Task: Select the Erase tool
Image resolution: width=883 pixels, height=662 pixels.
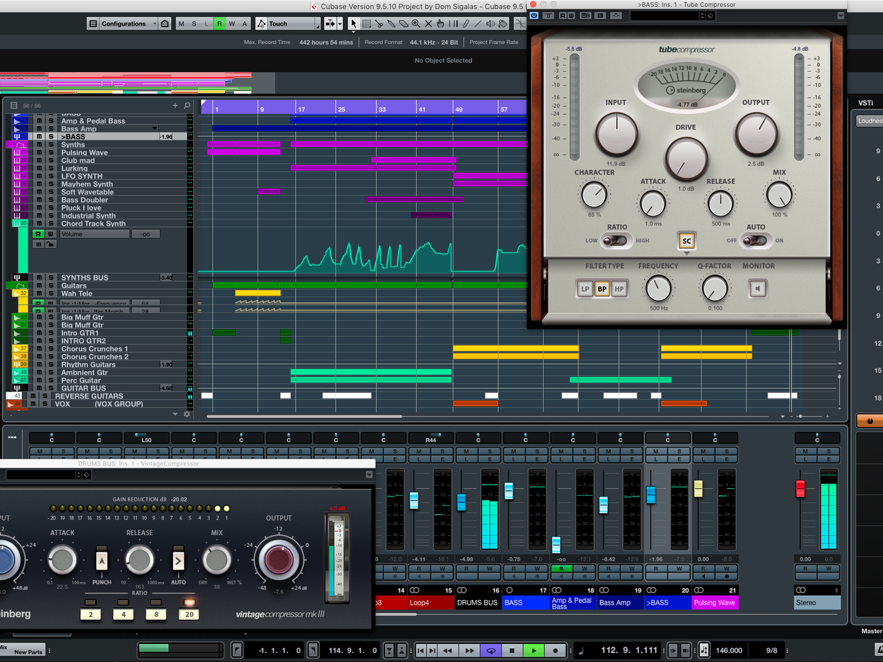Action: (404, 23)
